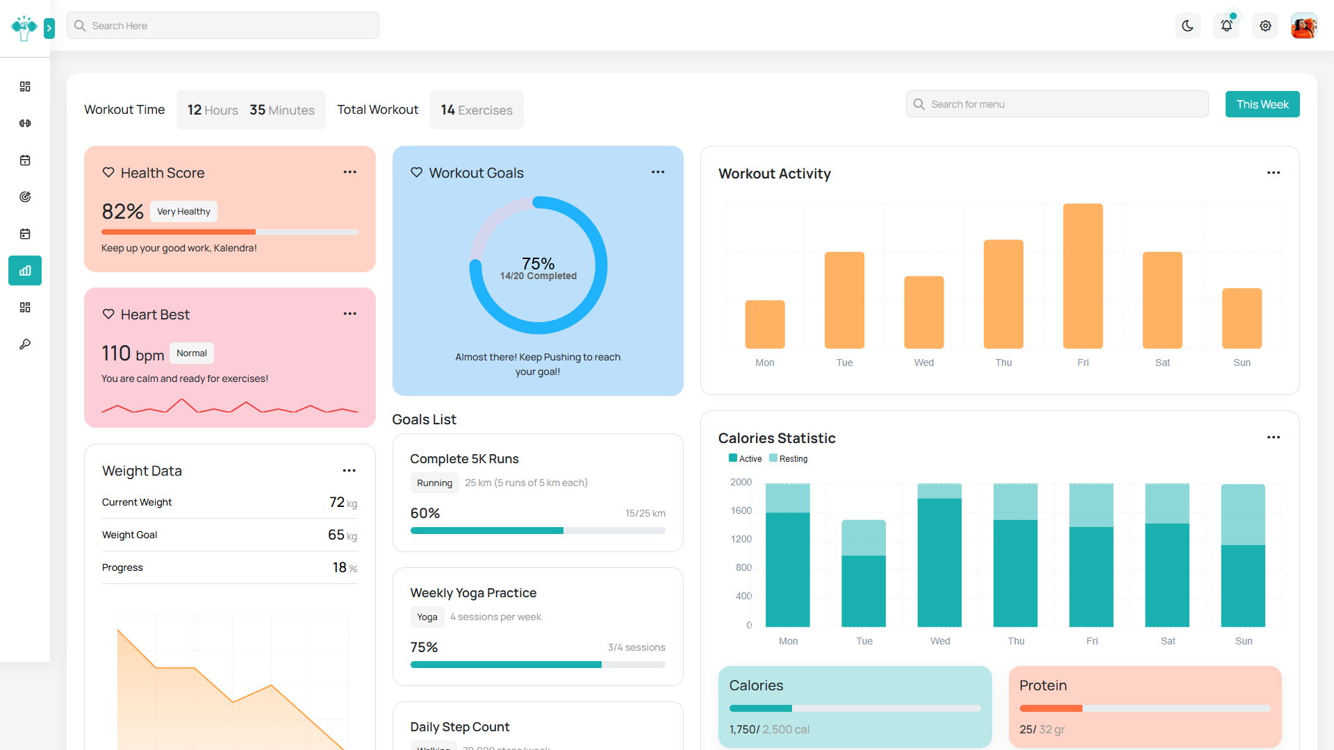The width and height of the screenshot is (1334, 750).
Task: Click the Search Here input field
Action: [x=222, y=25]
